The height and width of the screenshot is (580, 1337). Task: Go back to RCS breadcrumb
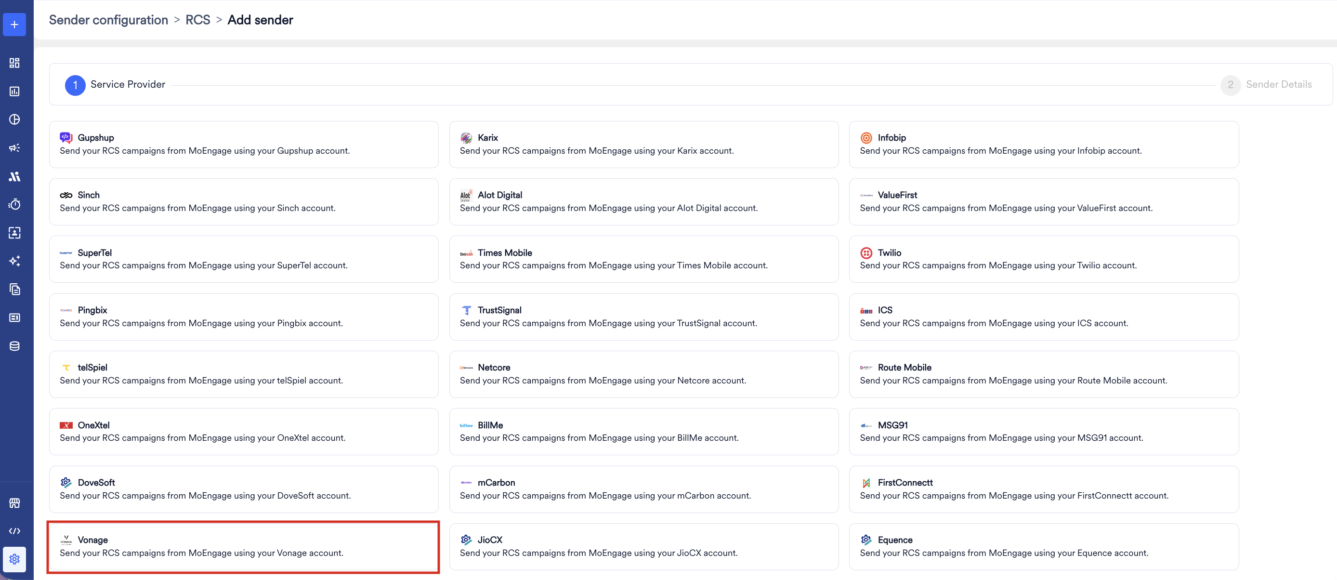click(198, 20)
